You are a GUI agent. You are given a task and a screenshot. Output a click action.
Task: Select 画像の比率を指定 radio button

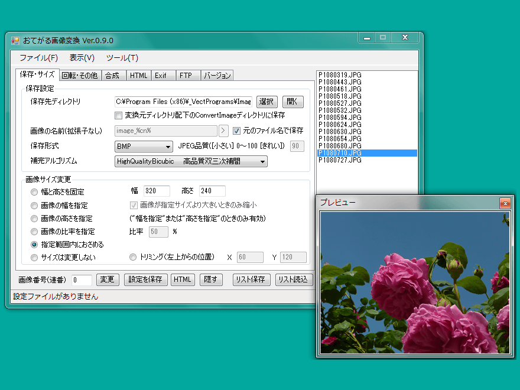pos(34,232)
